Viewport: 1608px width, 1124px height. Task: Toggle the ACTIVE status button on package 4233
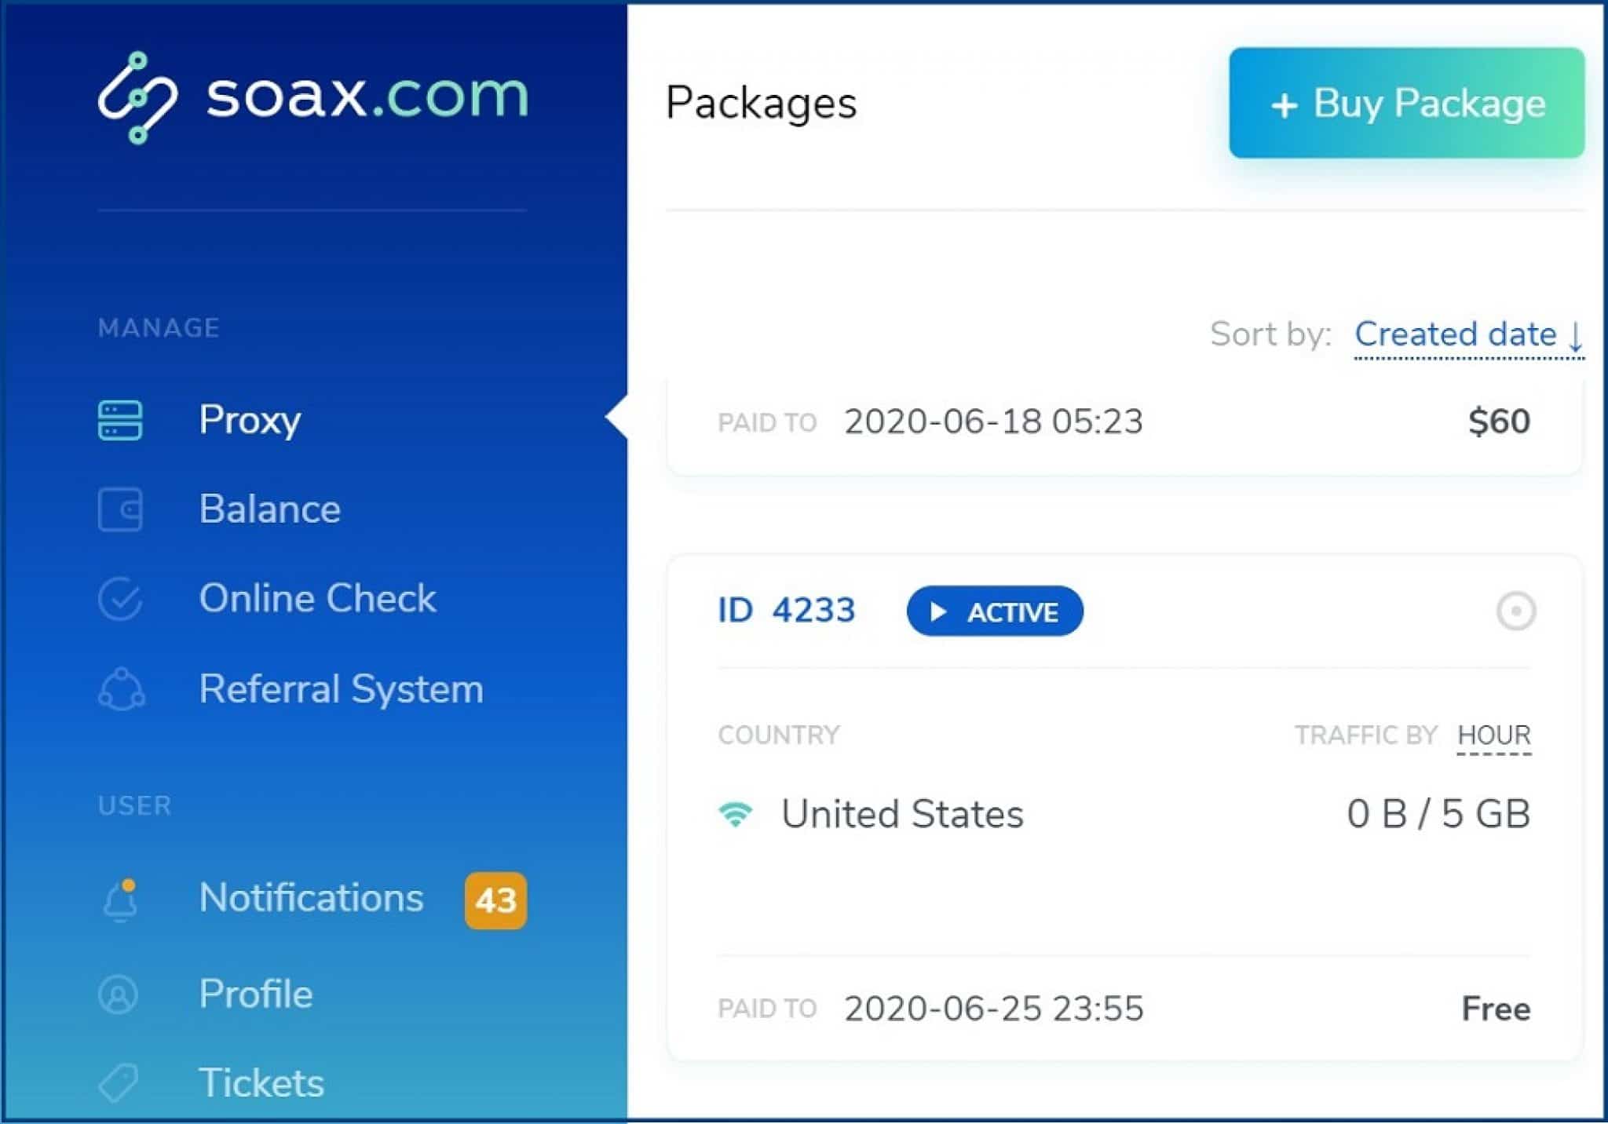coord(995,611)
